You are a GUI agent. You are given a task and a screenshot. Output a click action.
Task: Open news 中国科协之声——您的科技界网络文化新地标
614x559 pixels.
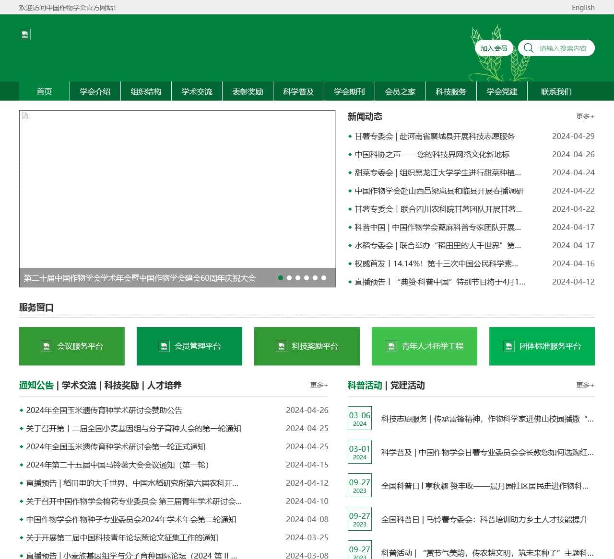(432, 154)
